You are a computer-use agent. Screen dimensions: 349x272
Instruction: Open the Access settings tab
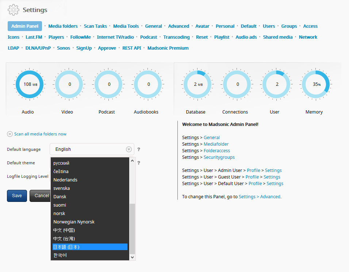[310, 26]
